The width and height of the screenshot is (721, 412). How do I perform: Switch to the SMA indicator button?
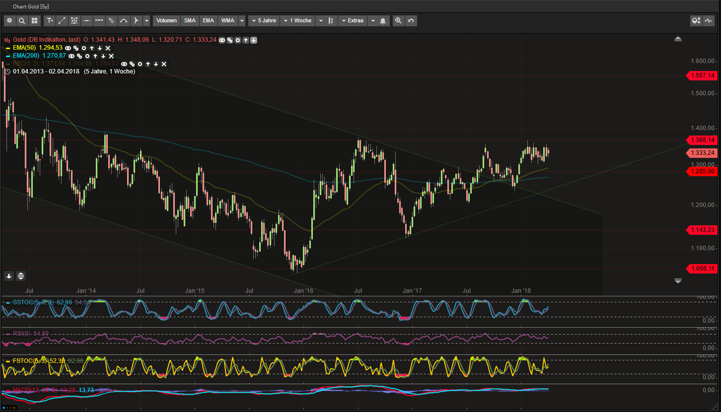pos(189,20)
